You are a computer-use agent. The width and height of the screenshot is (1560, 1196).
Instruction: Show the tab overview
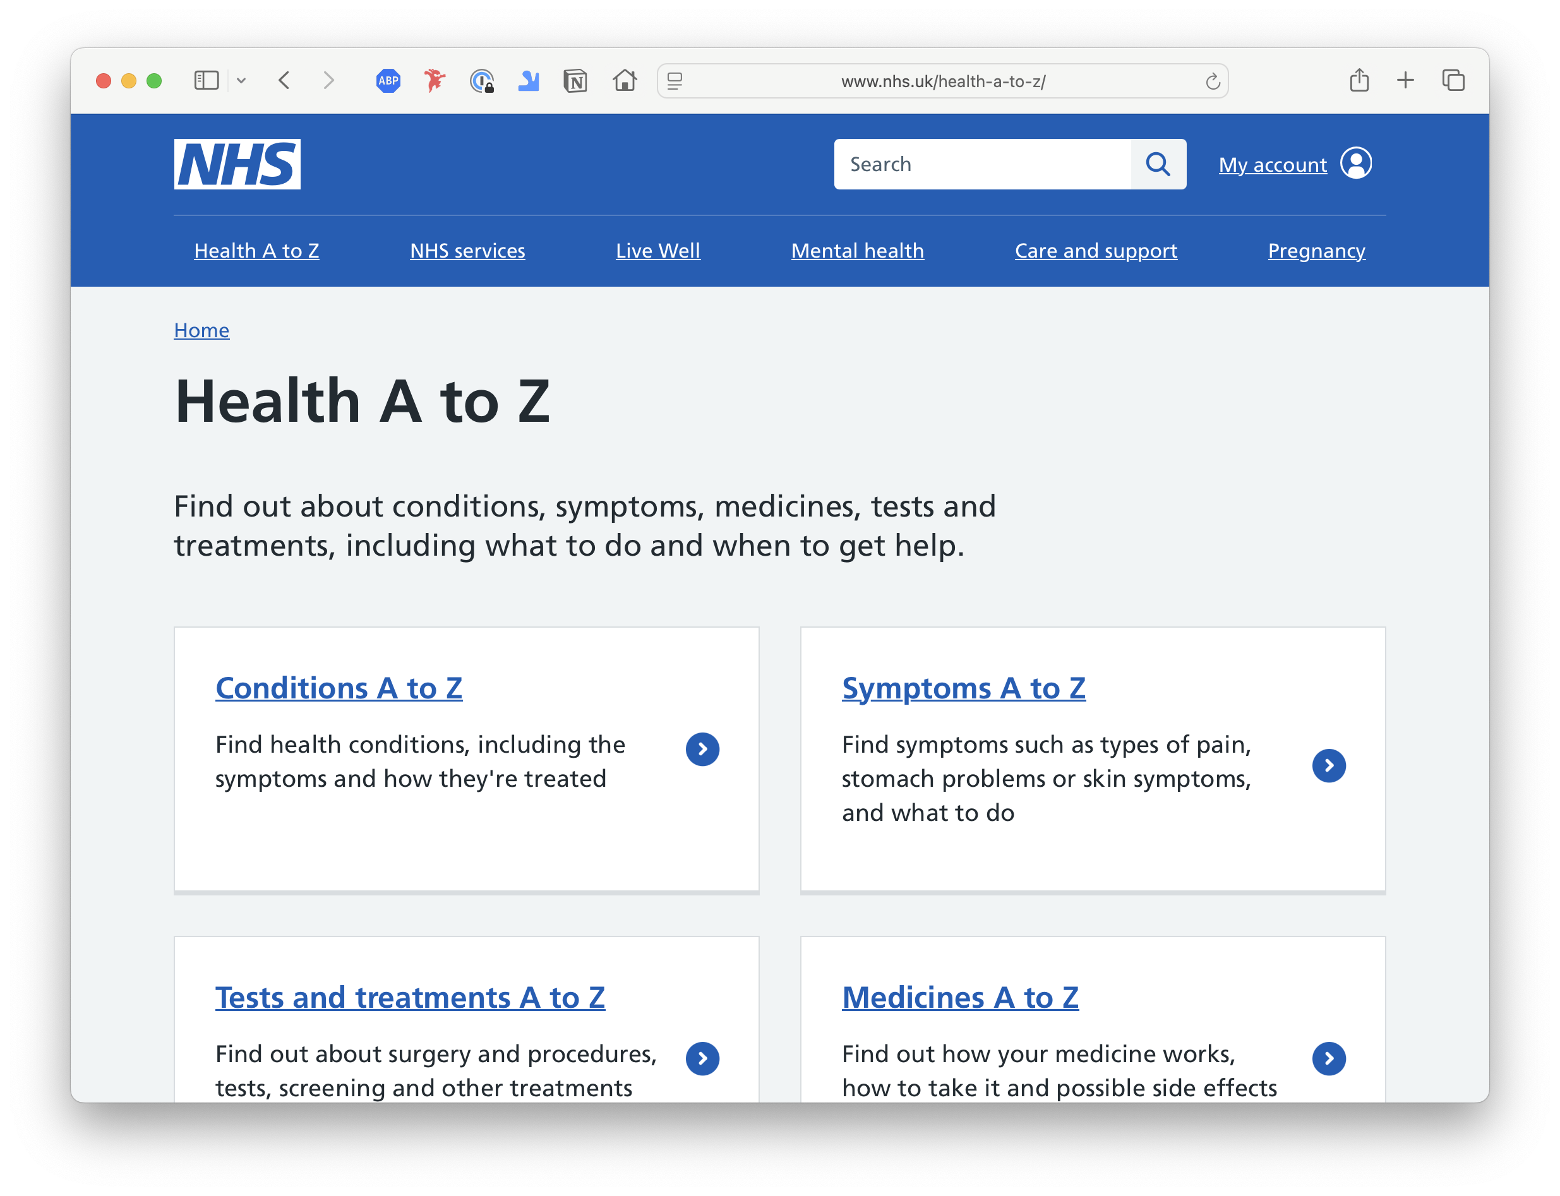click(x=1453, y=80)
